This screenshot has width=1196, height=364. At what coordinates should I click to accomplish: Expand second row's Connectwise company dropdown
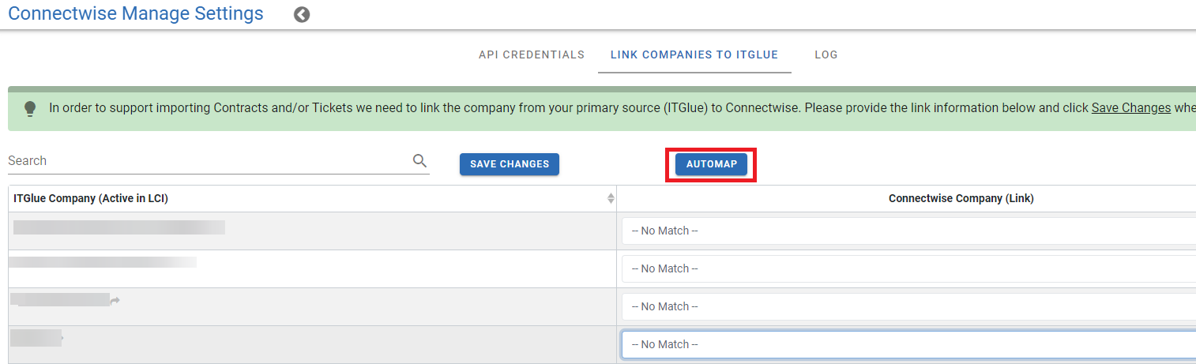[x=908, y=269]
